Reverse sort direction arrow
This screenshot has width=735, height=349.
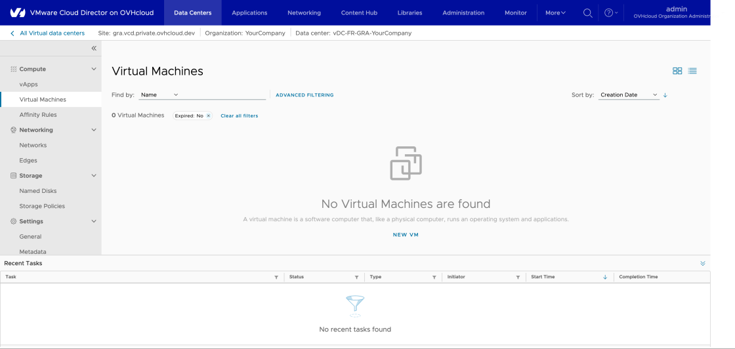point(665,95)
